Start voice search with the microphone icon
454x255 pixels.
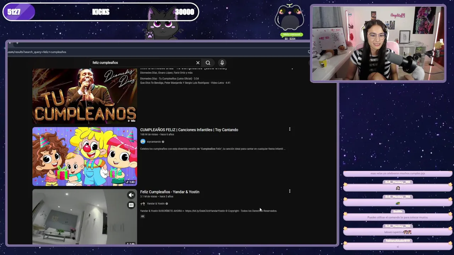(222, 63)
